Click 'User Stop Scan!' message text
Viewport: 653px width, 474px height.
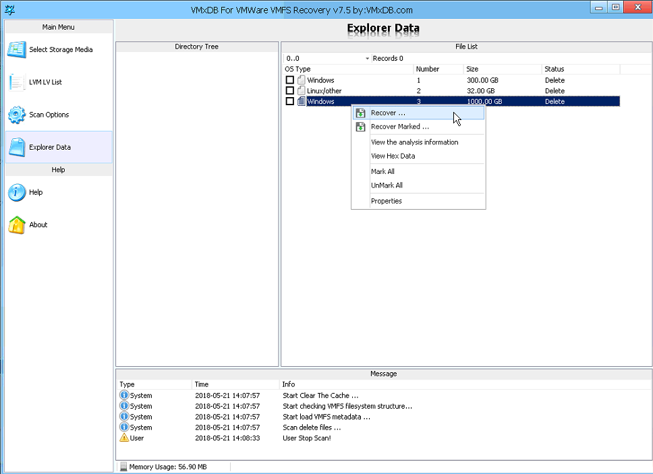pyautogui.click(x=306, y=438)
